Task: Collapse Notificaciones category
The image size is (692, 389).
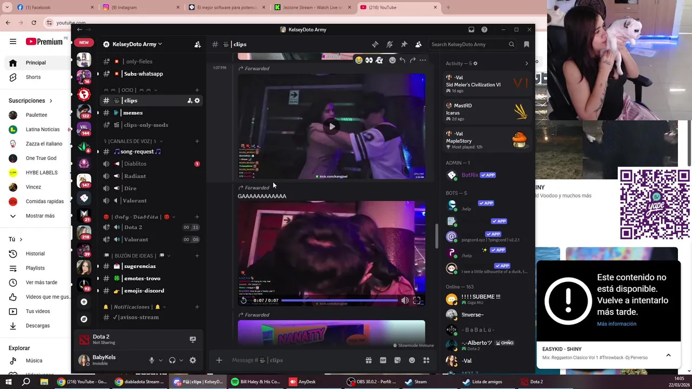Action: pos(134,307)
